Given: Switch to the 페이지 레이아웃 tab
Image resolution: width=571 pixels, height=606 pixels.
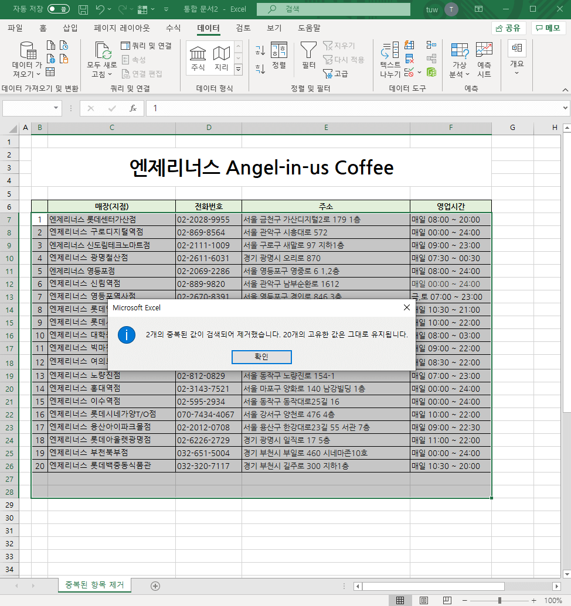Looking at the screenshot, I should pos(121,28).
